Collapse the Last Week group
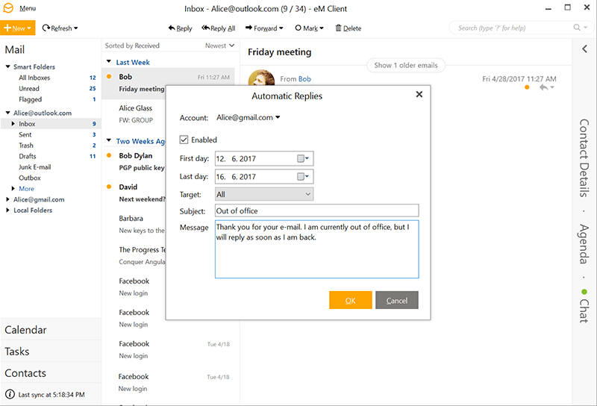 click(x=109, y=62)
